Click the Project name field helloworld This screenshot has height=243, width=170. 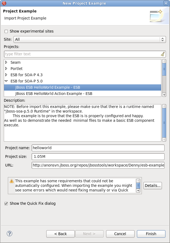click(x=98, y=148)
